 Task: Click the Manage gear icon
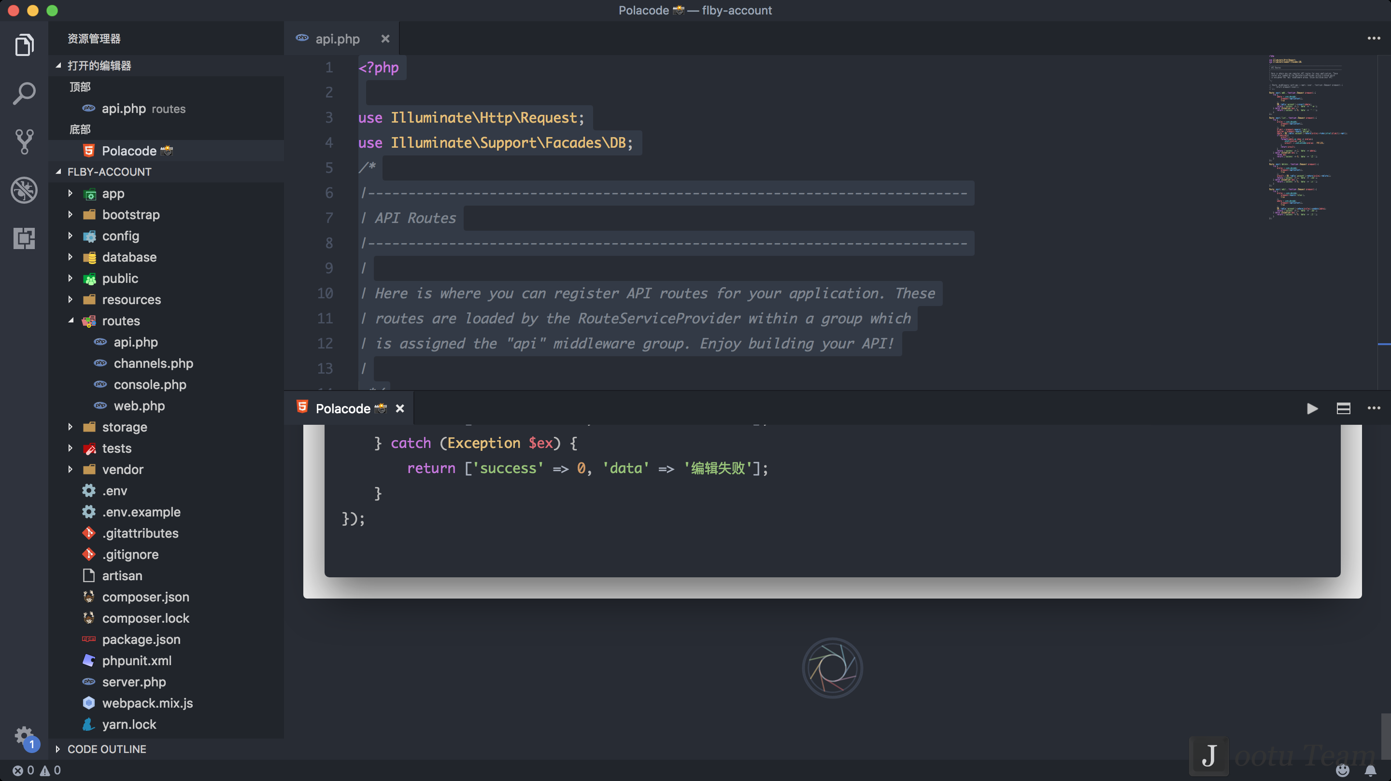(23, 735)
